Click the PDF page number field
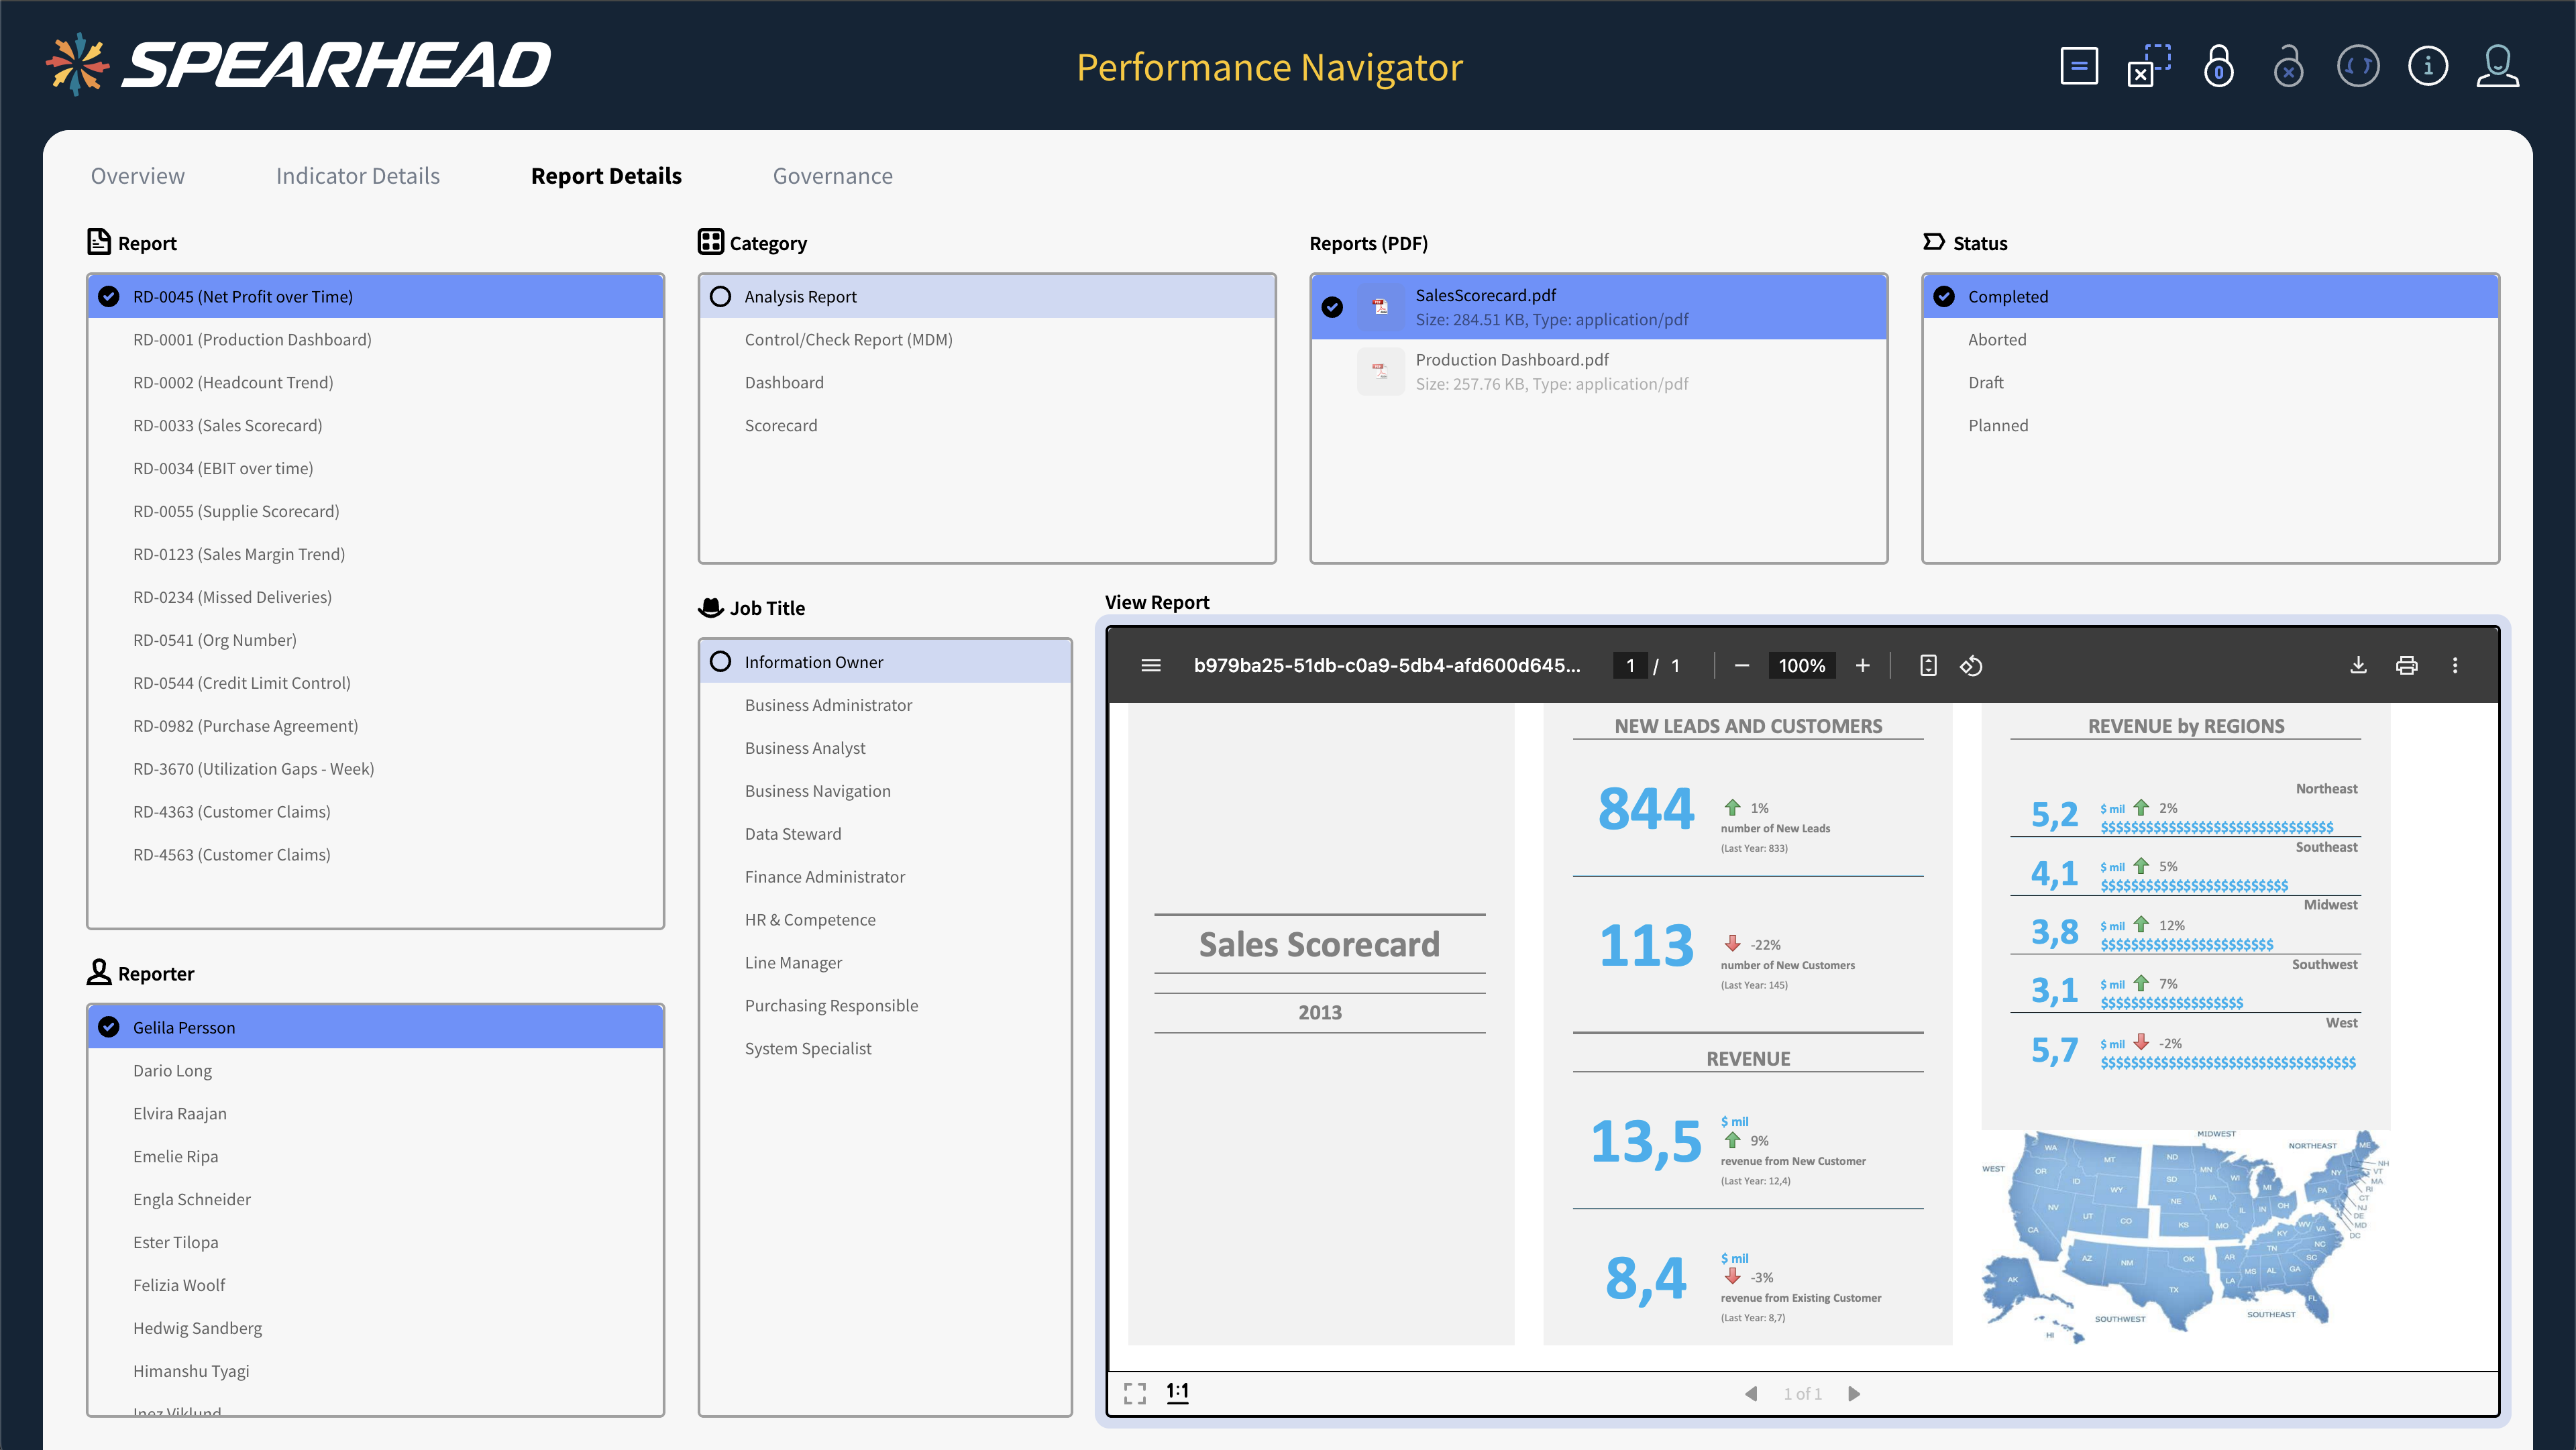The height and width of the screenshot is (1450, 2576). (x=1630, y=665)
